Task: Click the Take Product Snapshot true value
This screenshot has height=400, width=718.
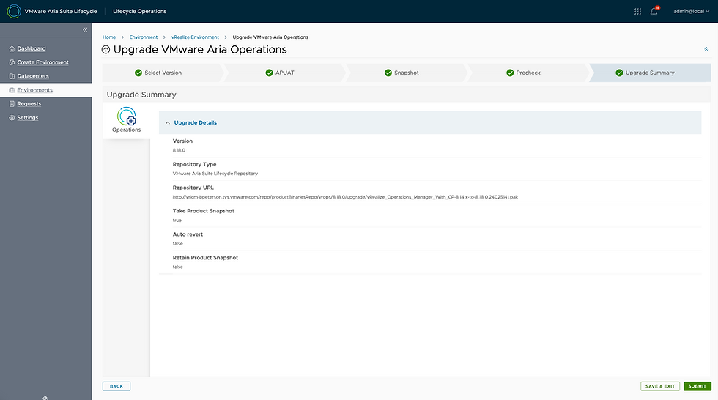Action: 177,220
